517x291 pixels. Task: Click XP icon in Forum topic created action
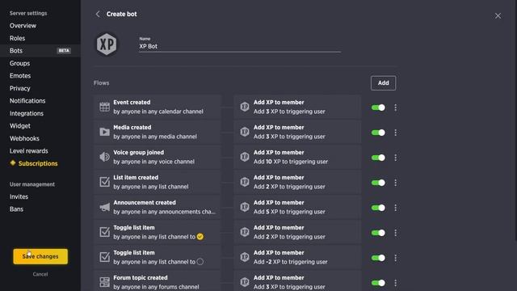coord(245,282)
